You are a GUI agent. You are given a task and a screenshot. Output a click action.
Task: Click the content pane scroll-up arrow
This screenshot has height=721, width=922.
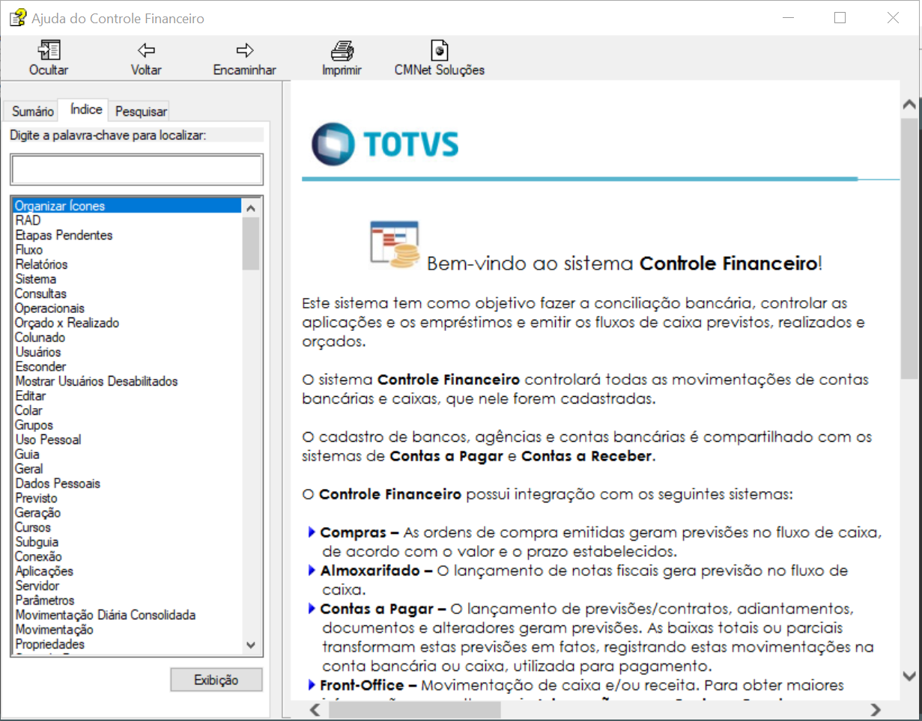coord(910,104)
